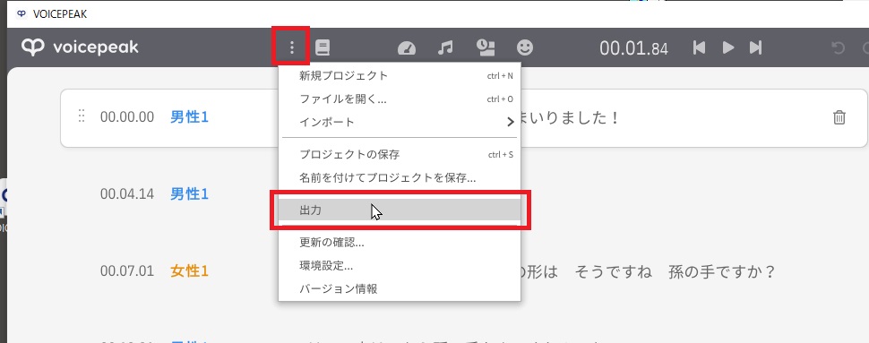The image size is (869, 343).
Task: Click the undo arrow
Action: 838,48
